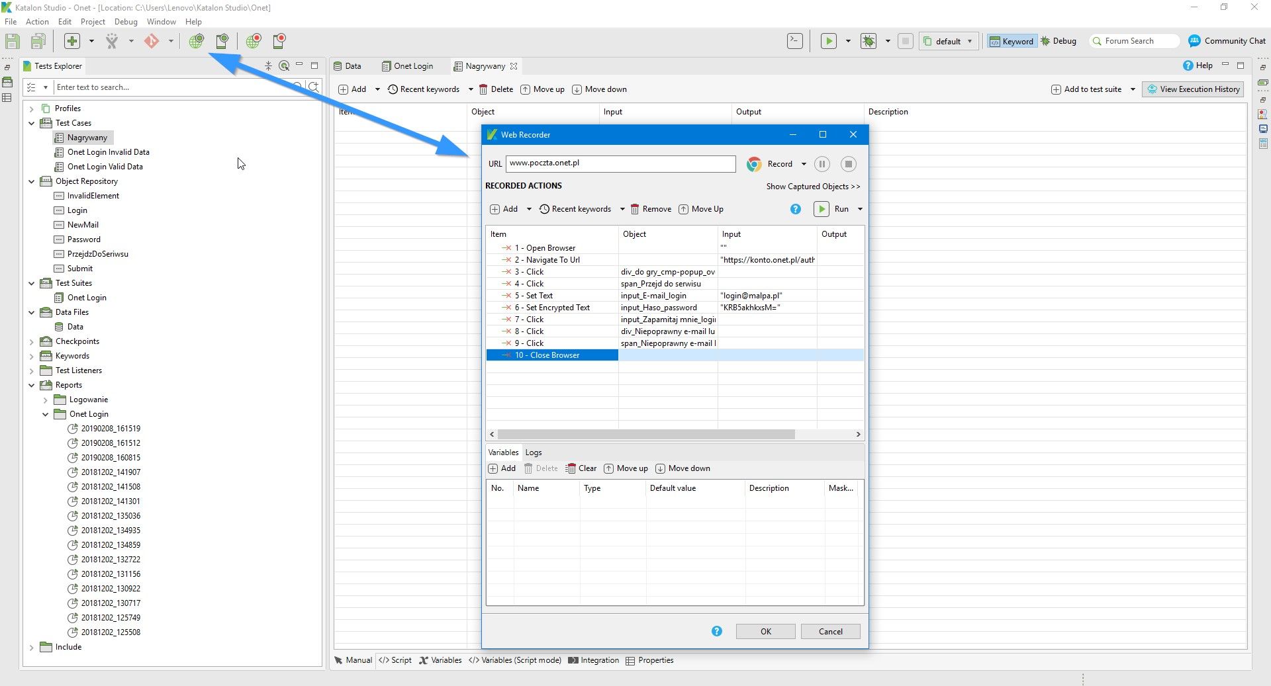Click the Web Recorder URL field
The width and height of the screenshot is (1271, 686).
pyautogui.click(x=620, y=163)
